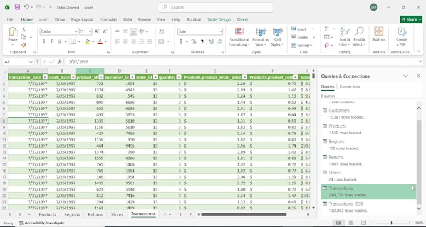Switch to the Insert ribbon tab
Screen dimensions: 426x227
click(x=43, y=19)
